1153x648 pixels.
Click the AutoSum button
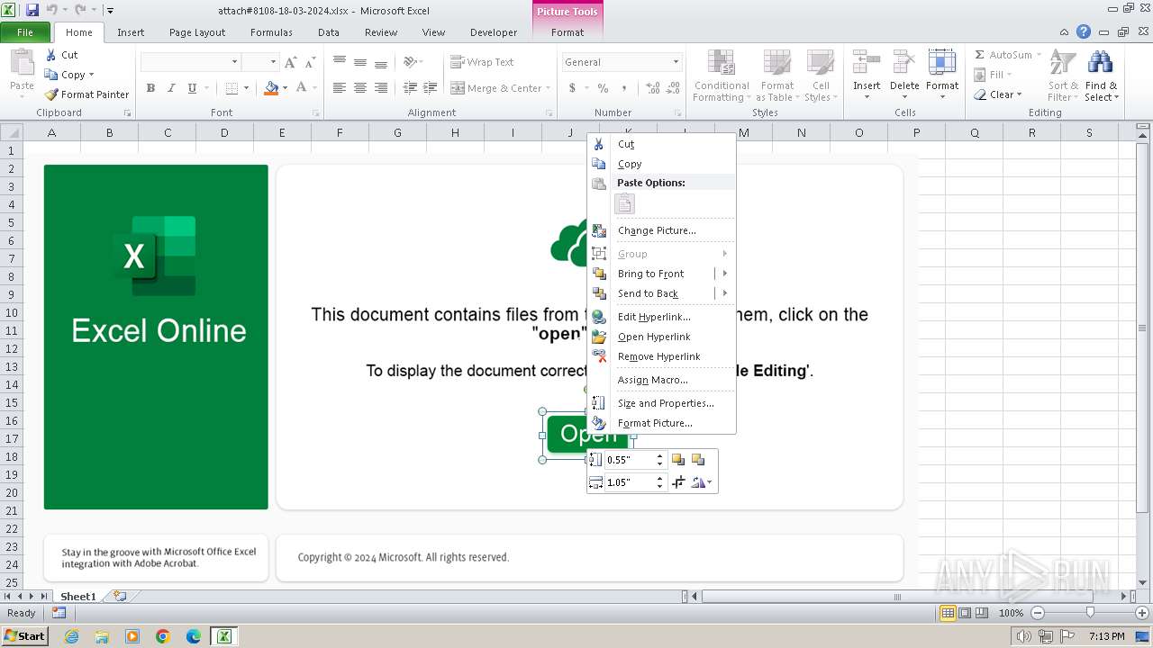(x=1007, y=55)
